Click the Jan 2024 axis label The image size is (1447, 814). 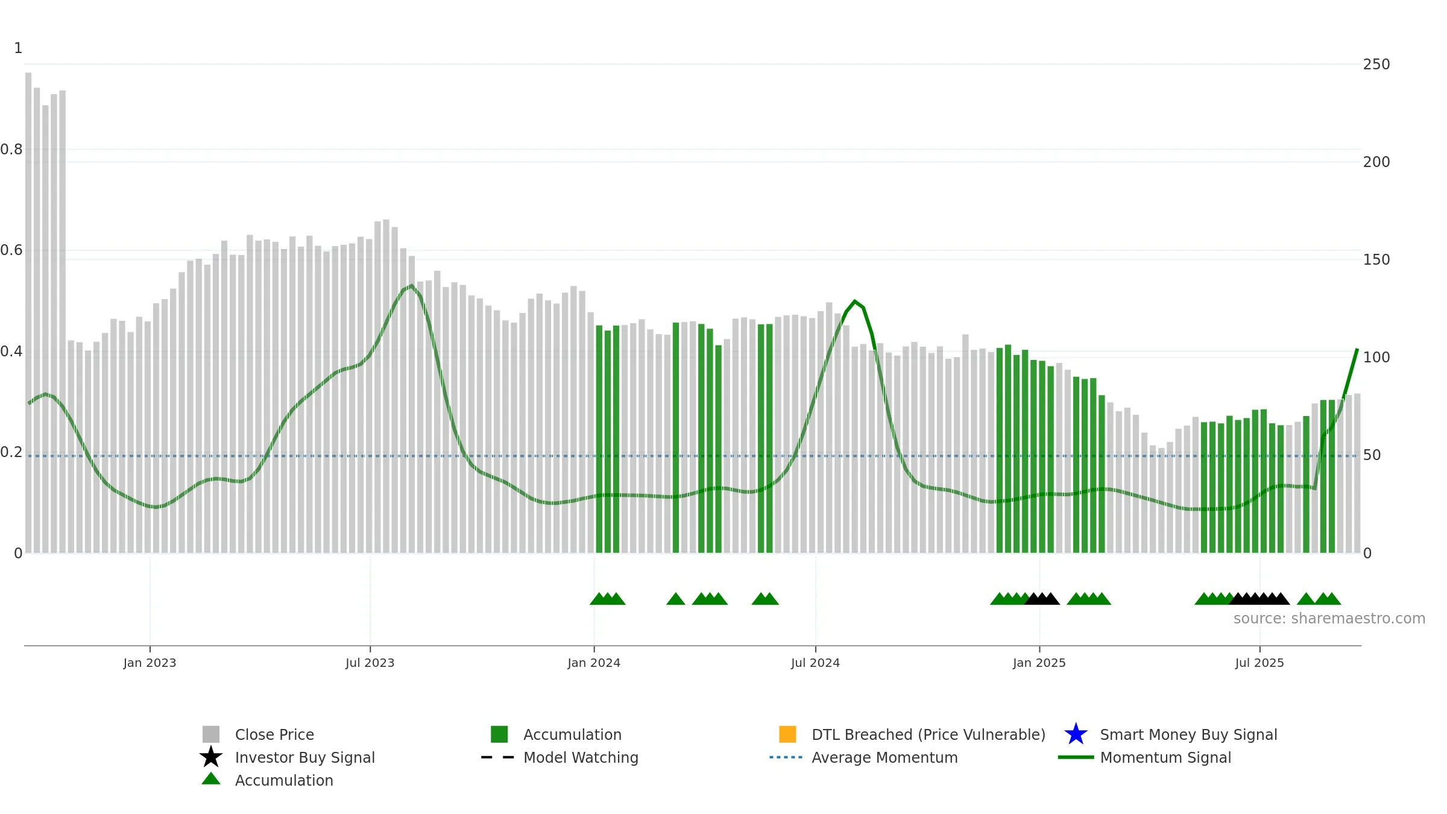[x=594, y=663]
